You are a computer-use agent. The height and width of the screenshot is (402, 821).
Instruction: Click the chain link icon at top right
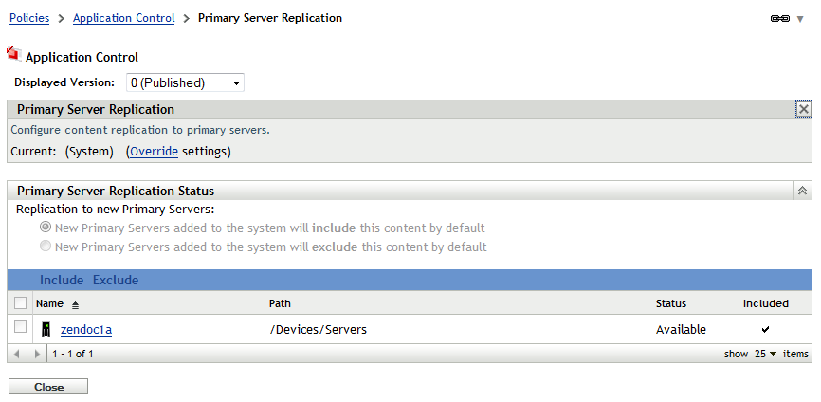[780, 19]
